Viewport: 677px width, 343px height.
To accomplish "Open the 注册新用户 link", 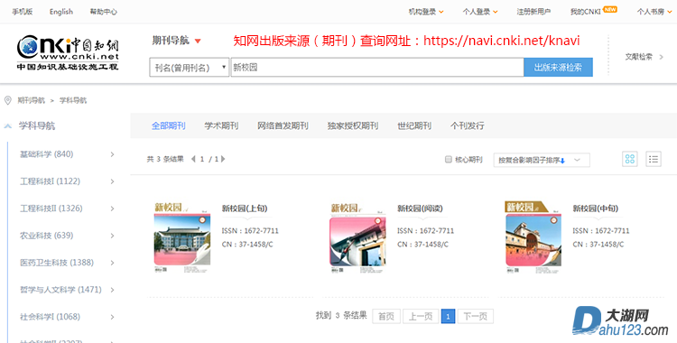I will click(x=533, y=12).
